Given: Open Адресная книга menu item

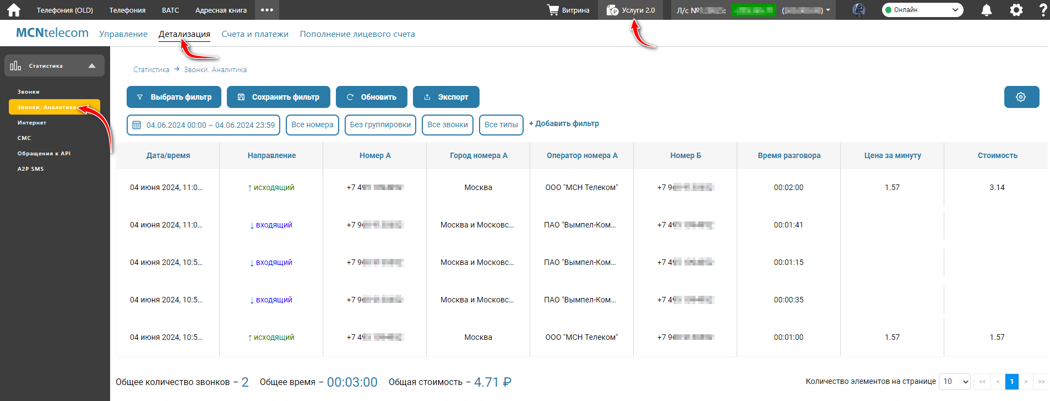Looking at the screenshot, I should 221,10.
